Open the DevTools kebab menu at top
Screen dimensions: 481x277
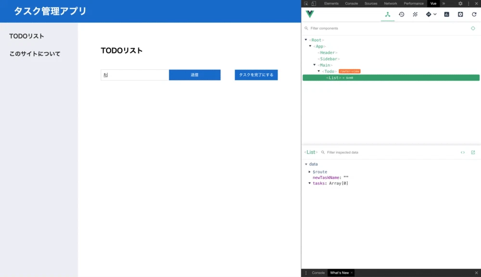468,4
